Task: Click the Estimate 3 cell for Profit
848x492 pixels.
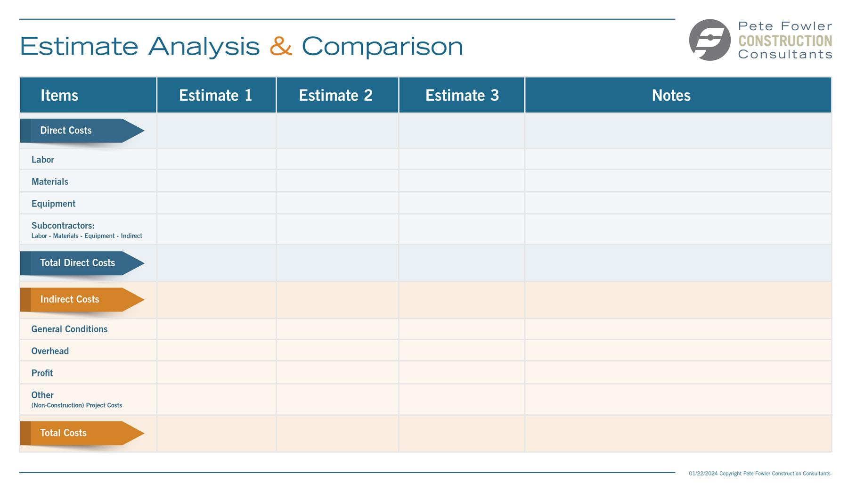Action: pyautogui.click(x=462, y=373)
